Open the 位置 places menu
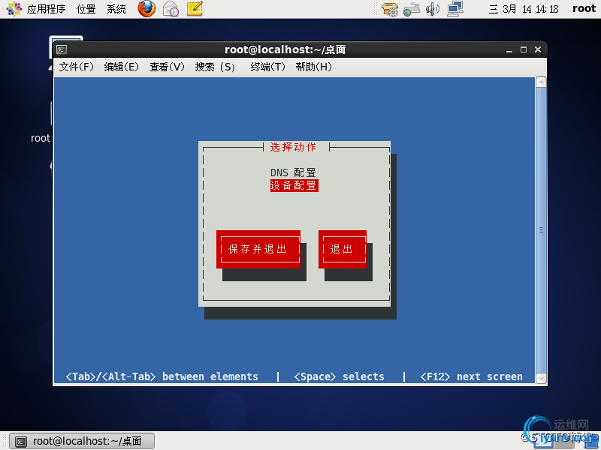 coord(86,9)
